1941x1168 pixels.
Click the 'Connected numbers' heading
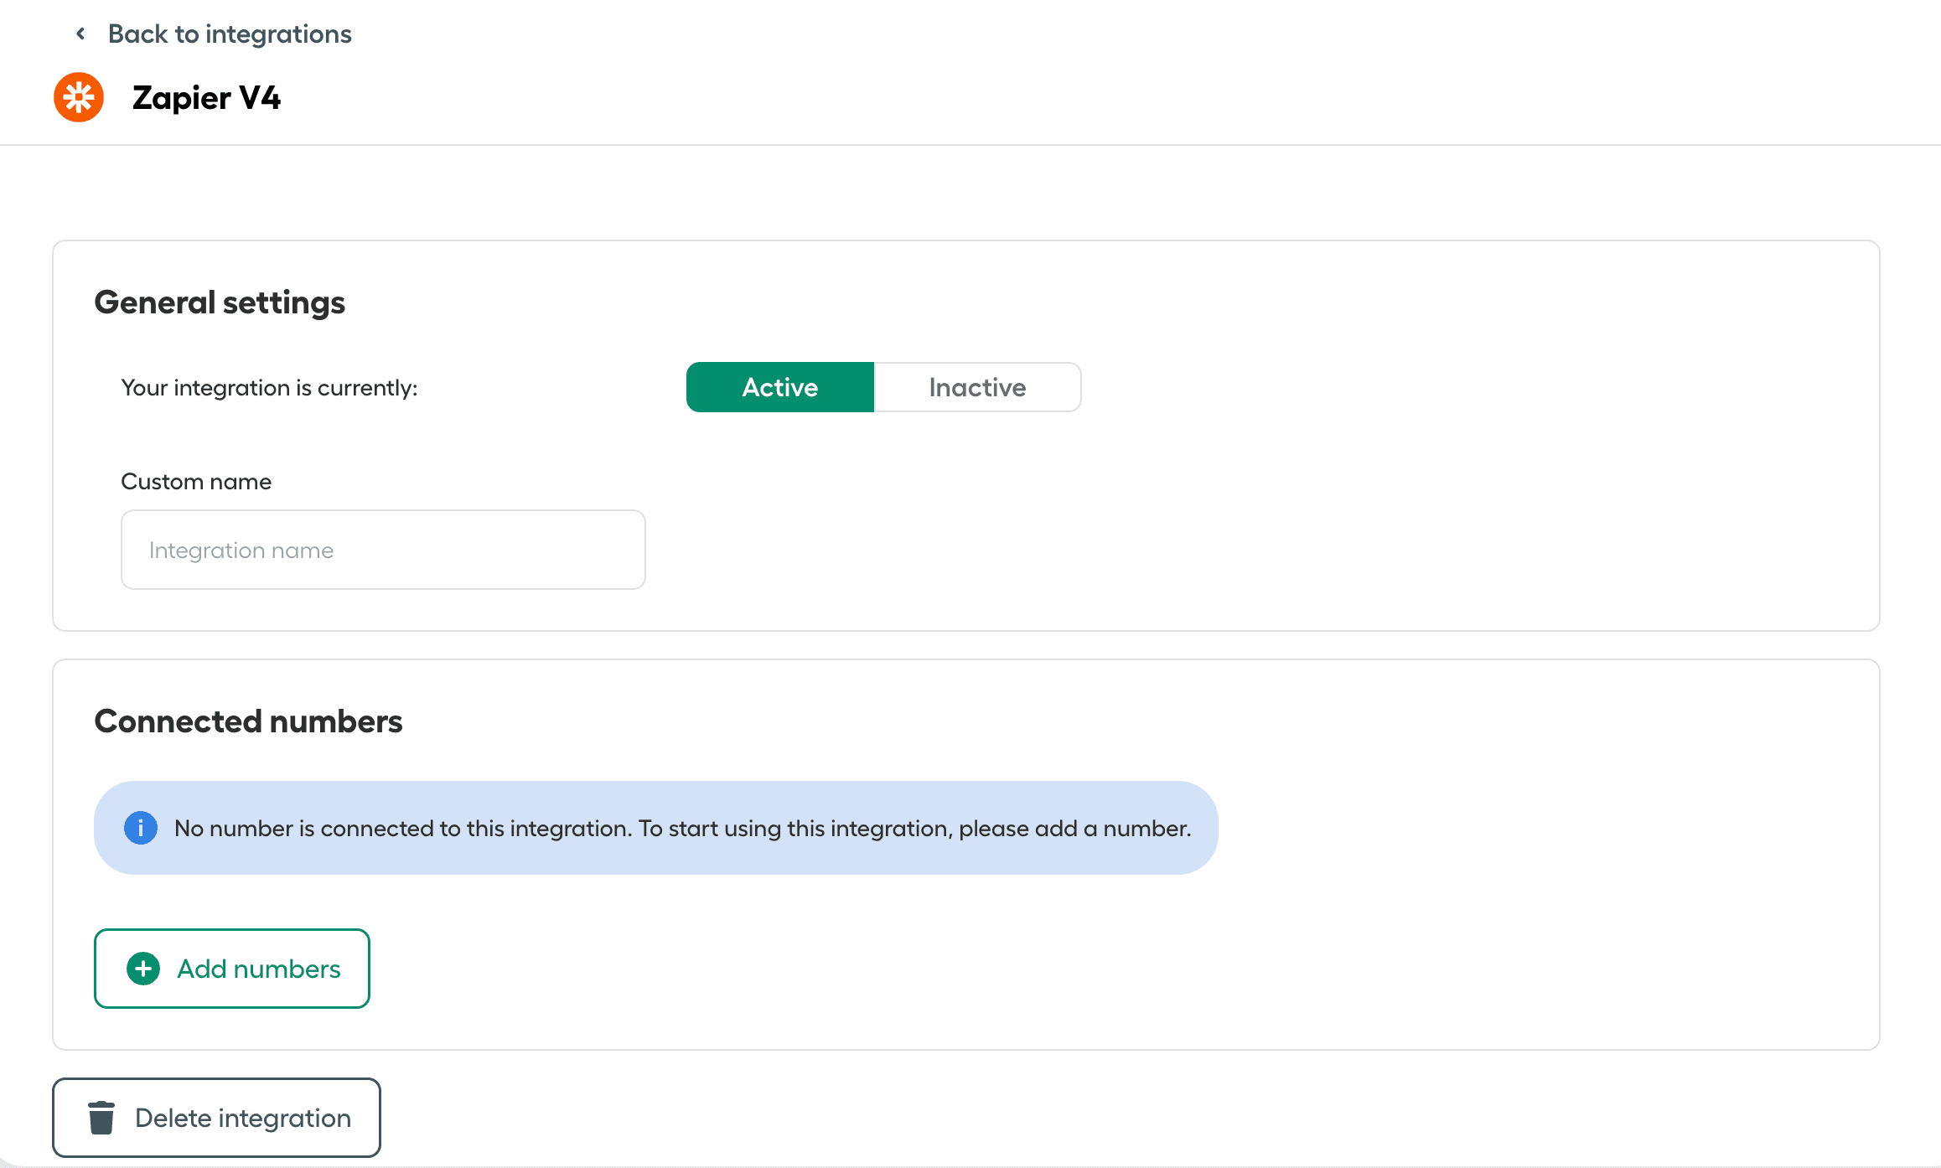pyautogui.click(x=248, y=721)
